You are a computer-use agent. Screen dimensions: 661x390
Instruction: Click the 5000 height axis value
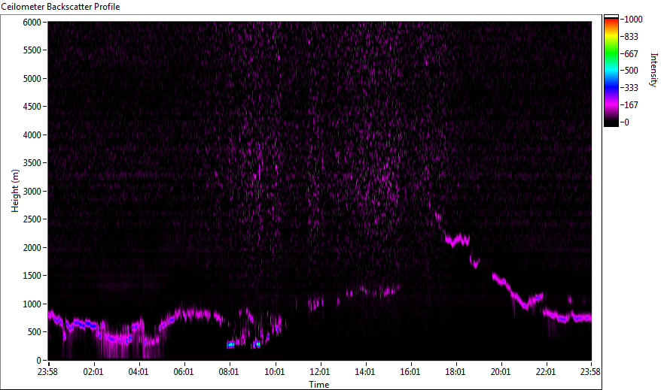click(x=32, y=79)
